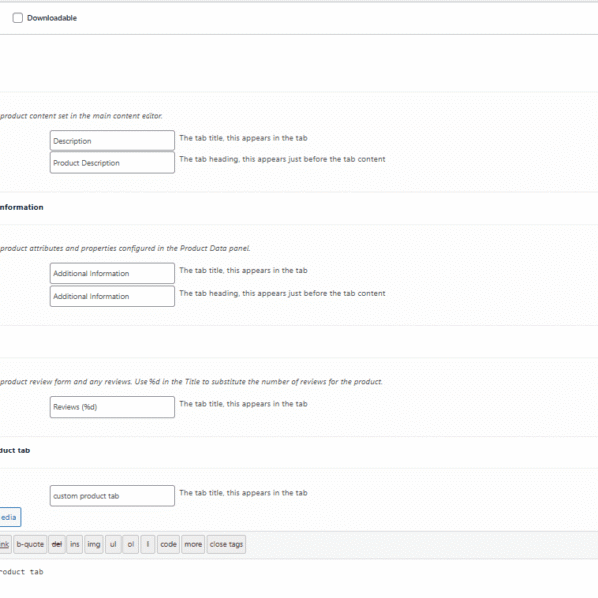598x598 pixels.
Task: Edit the custom product tab title field
Action: pos(112,495)
